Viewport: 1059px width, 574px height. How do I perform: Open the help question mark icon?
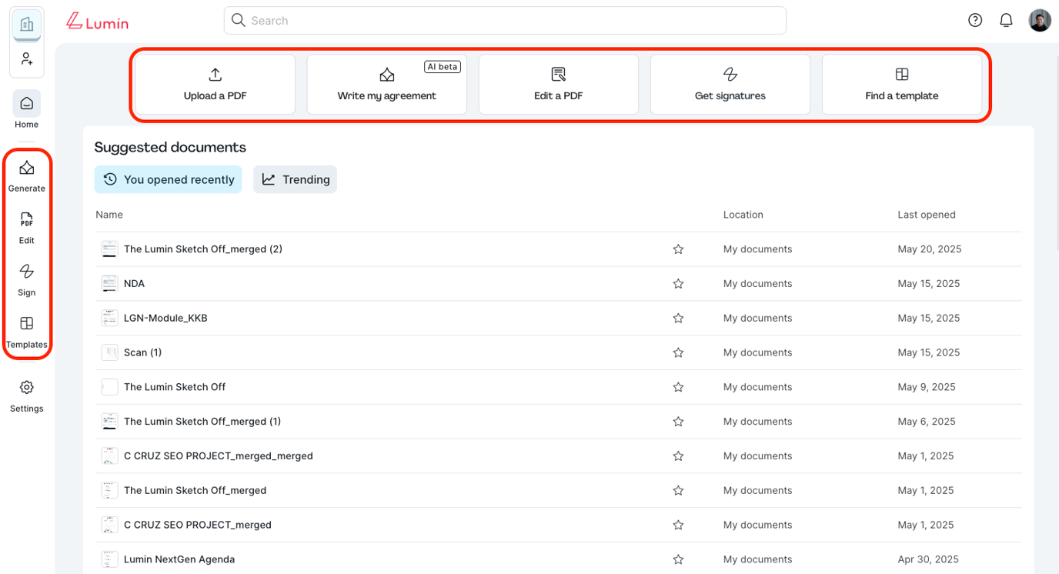coord(975,21)
